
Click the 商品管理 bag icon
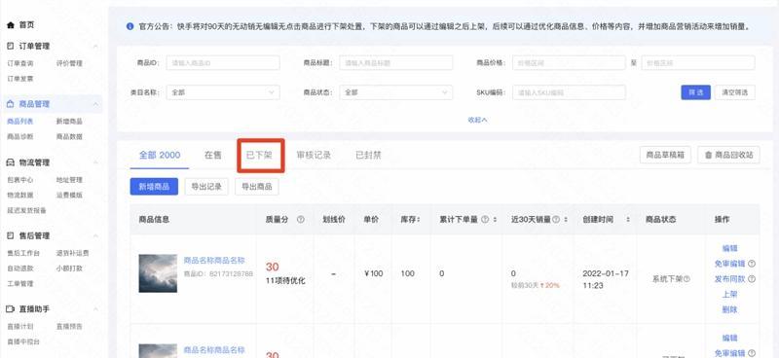(x=11, y=104)
